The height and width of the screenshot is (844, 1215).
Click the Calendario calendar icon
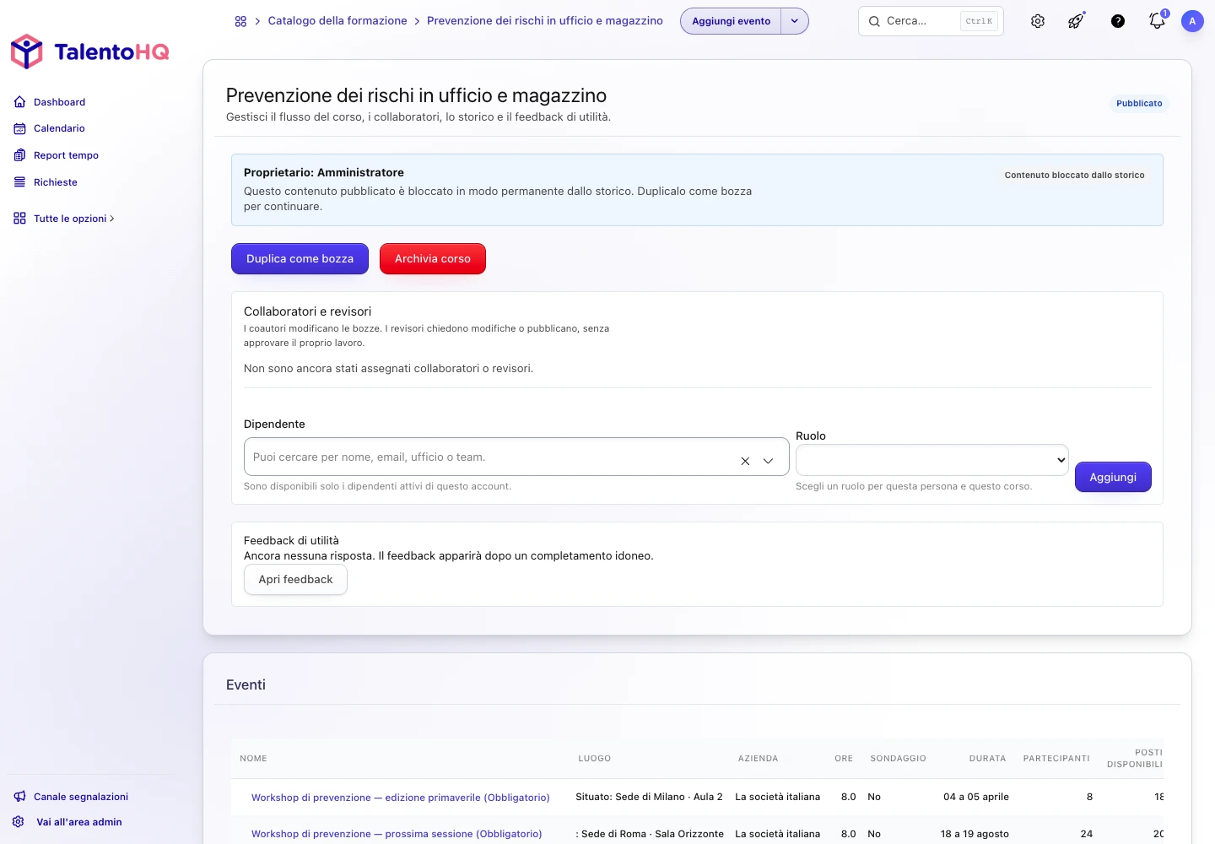[x=19, y=128]
